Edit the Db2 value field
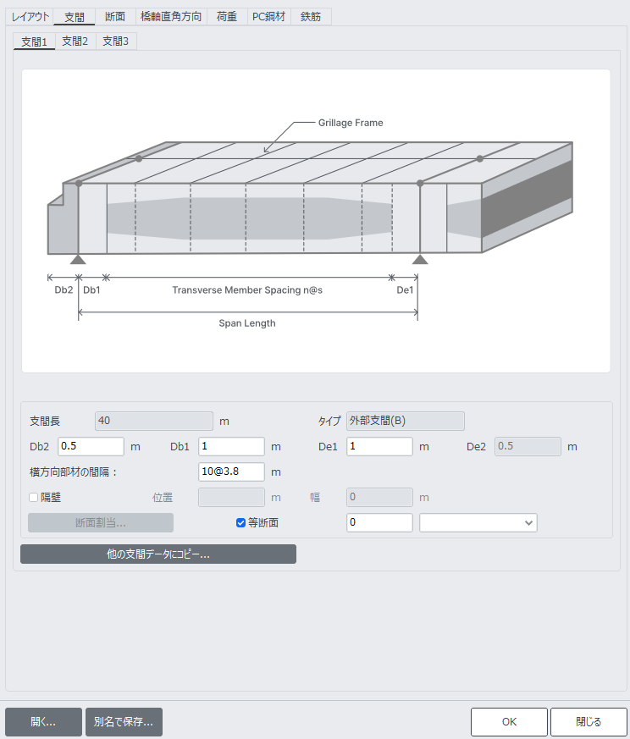 [x=91, y=446]
